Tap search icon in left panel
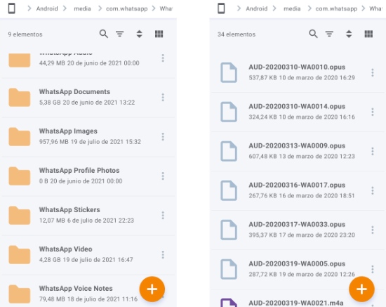Image resolution: width=386 pixels, height=307 pixels. tap(104, 34)
